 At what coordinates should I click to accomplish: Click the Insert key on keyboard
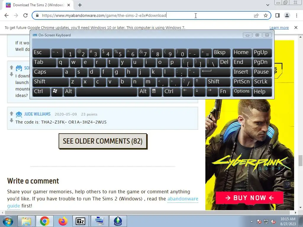click(x=242, y=72)
